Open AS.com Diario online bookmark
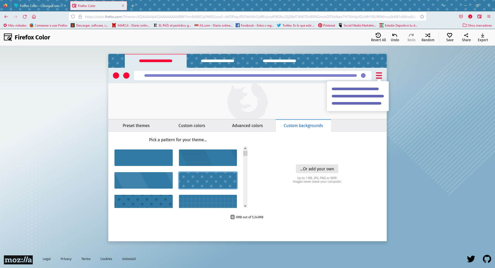The width and height of the screenshot is (495, 268). [213, 25]
